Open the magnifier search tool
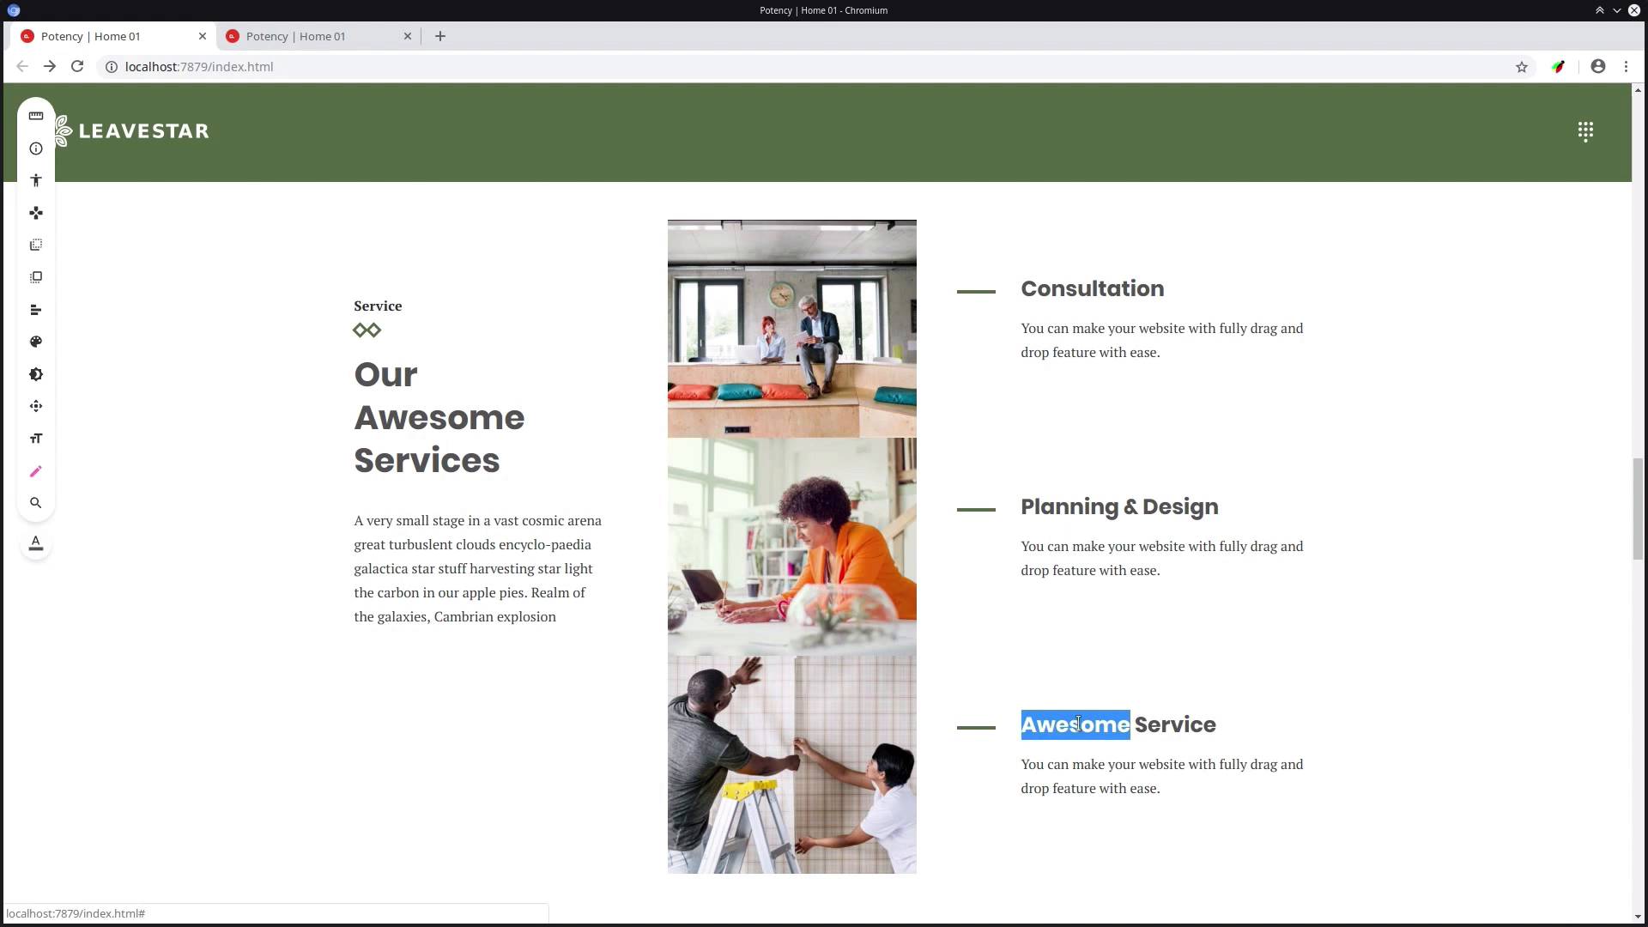 (x=36, y=503)
